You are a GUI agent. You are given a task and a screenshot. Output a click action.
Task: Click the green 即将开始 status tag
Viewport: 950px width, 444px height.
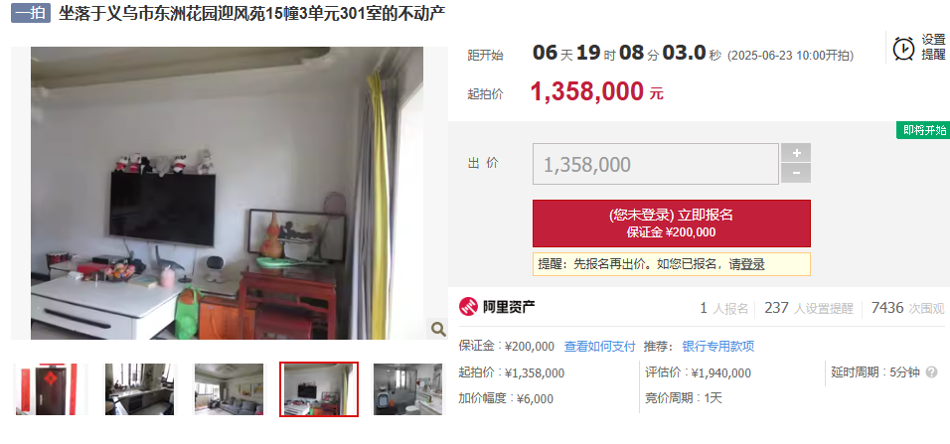(x=923, y=130)
